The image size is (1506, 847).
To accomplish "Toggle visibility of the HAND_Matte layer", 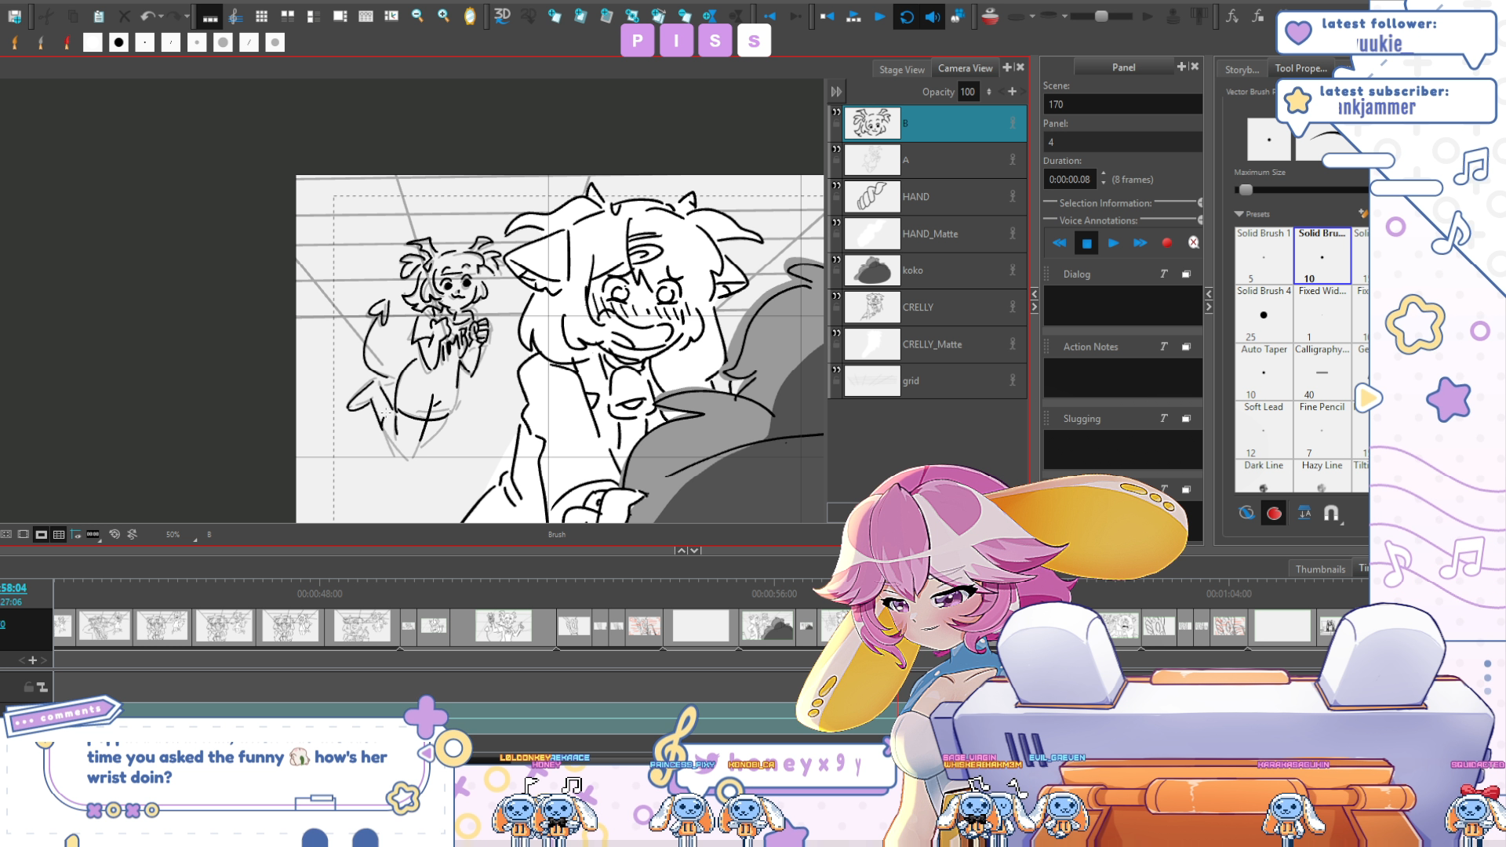I will click(x=836, y=224).
